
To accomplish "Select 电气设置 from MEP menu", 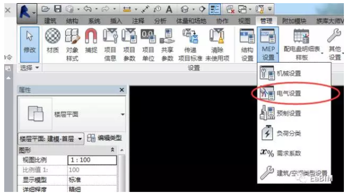I will pos(294,94).
